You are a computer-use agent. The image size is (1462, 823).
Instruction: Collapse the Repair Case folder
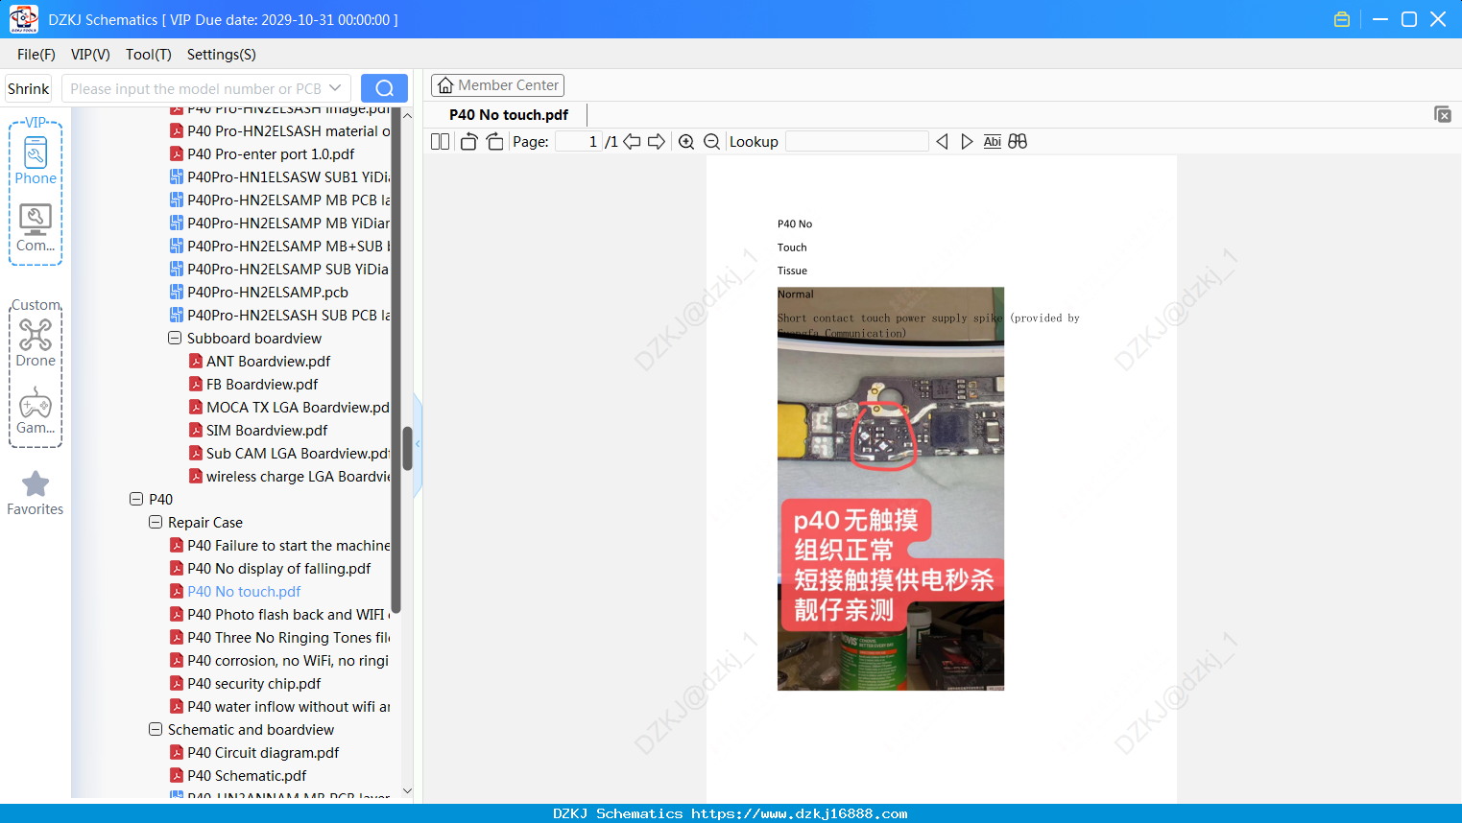tap(156, 522)
